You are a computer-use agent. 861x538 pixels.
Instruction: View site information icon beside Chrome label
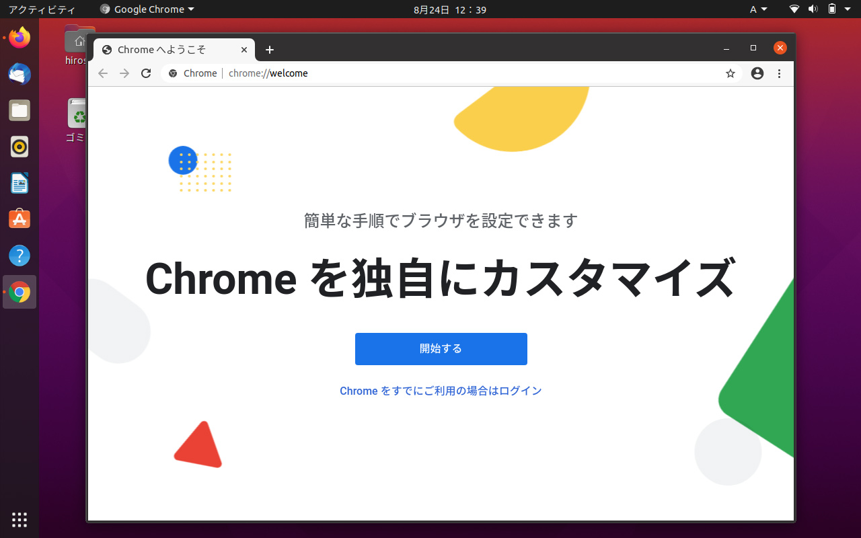(173, 73)
